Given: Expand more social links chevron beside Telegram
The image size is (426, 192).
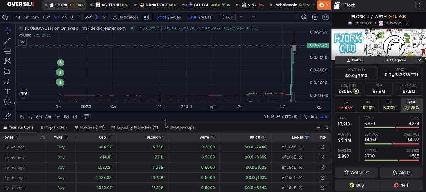Looking at the screenshot, I should 419,60.
